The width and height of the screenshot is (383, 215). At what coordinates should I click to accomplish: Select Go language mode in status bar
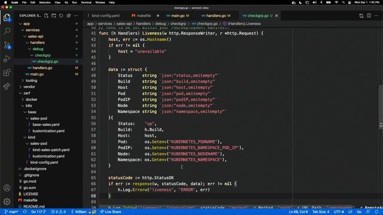pos(359,212)
